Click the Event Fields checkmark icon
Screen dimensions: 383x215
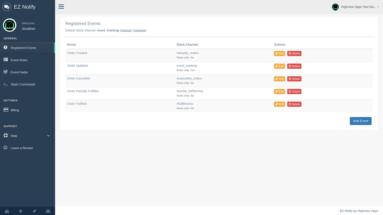point(5,72)
